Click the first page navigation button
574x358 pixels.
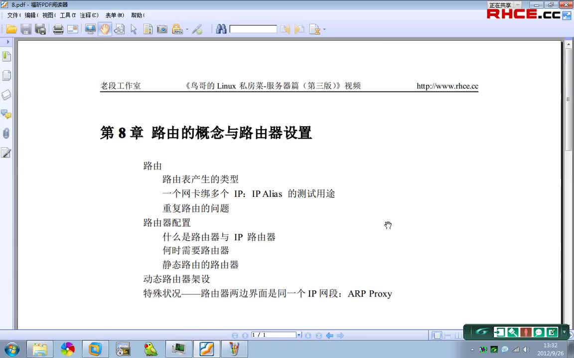click(x=235, y=335)
